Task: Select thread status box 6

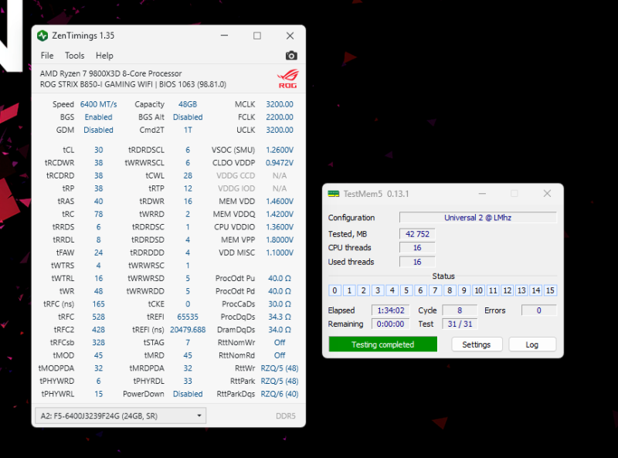Action: (420, 290)
